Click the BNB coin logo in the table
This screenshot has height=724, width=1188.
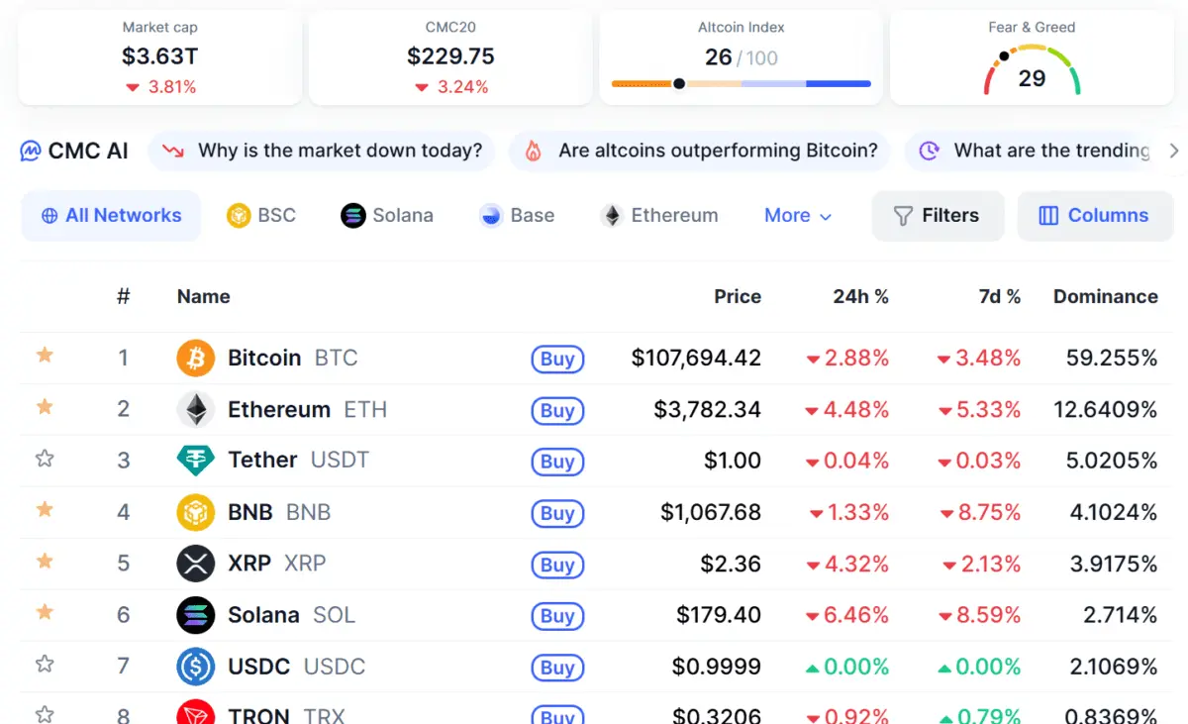coord(195,512)
